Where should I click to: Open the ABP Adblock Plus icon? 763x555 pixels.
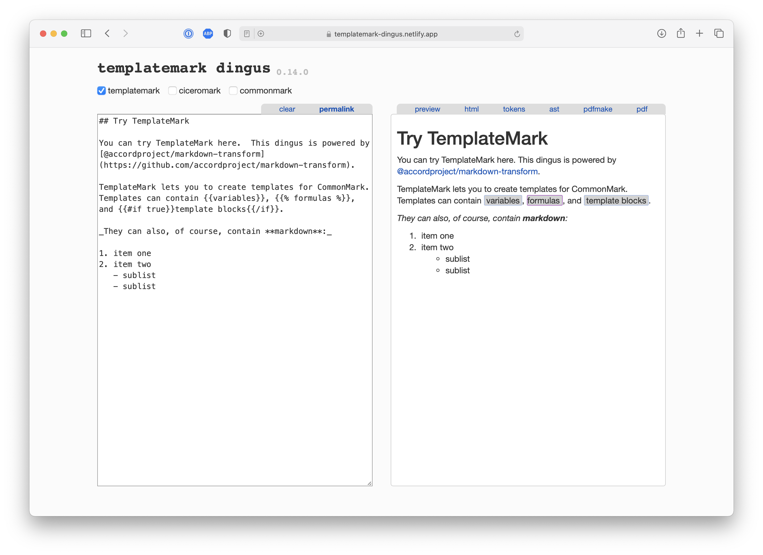pyautogui.click(x=208, y=34)
